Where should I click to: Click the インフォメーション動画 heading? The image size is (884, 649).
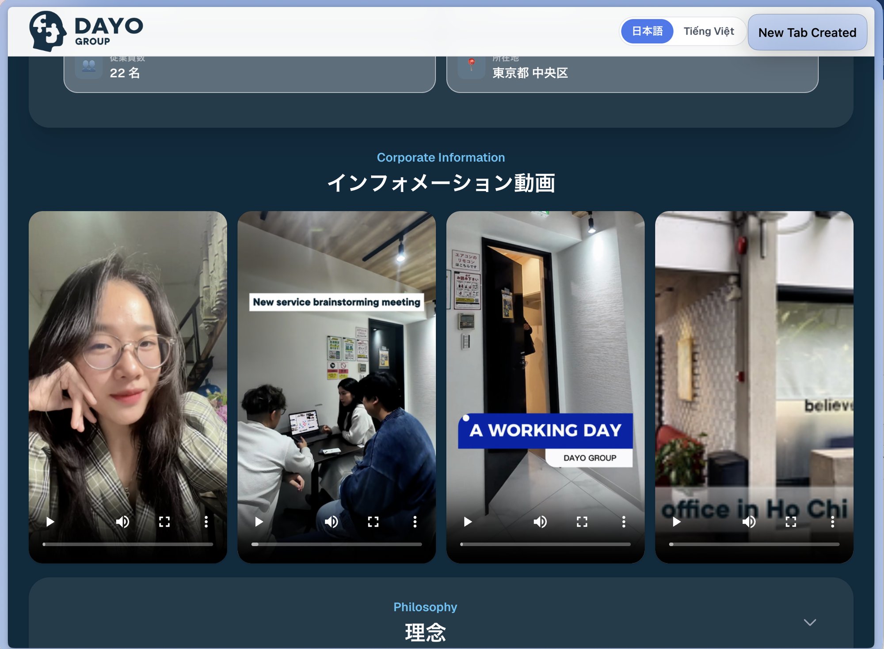tap(441, 183)
